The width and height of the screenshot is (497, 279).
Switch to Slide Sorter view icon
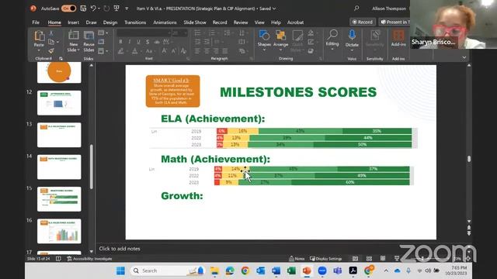(369, 258)
